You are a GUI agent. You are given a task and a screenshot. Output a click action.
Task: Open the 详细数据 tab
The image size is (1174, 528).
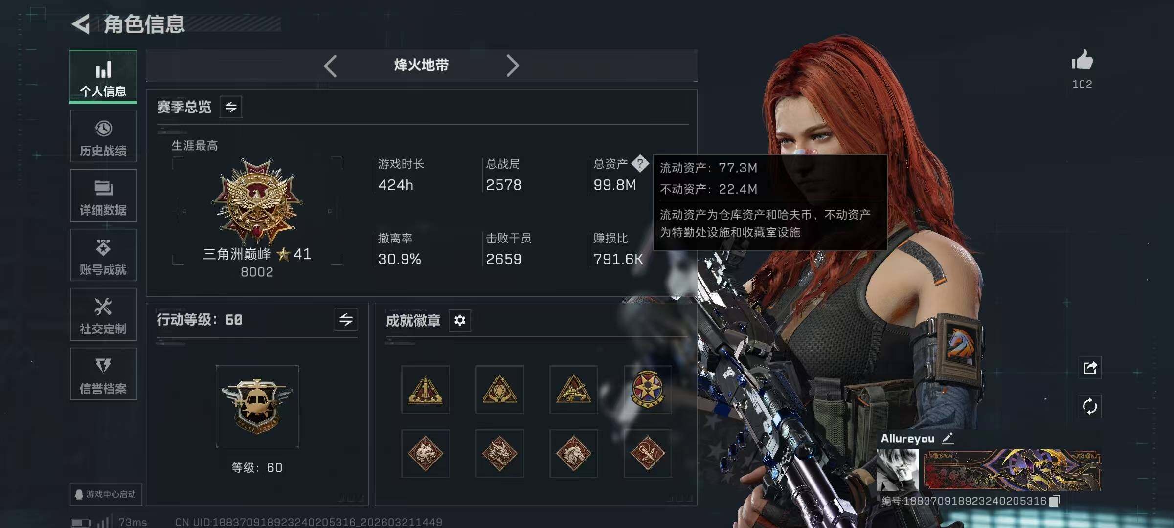103,196
